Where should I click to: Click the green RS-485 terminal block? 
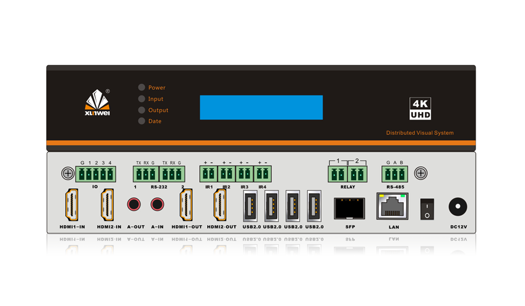click(395, 174)
